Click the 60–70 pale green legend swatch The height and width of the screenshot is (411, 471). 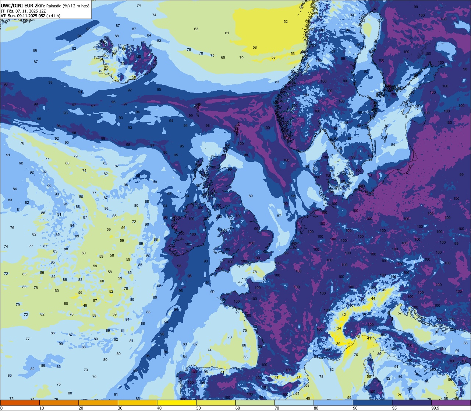point(255,403)
